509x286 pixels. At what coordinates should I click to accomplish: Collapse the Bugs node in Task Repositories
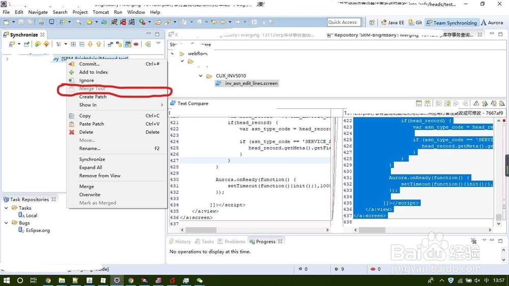click(6, 223)
